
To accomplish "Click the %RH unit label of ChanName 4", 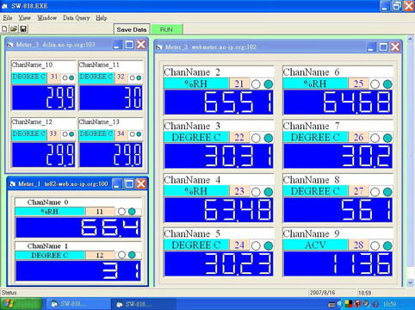I will [196, 191].
